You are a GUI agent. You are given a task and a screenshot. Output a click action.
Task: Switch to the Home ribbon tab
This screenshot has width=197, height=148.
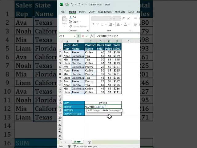[x=73, y=12]
